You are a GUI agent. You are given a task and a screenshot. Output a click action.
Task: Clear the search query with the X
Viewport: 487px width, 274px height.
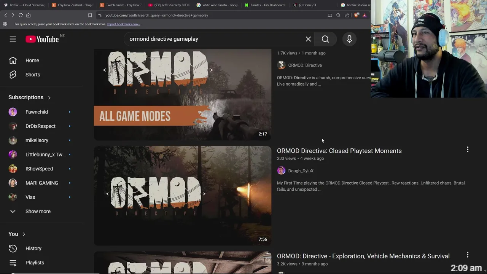pos(308,39)
